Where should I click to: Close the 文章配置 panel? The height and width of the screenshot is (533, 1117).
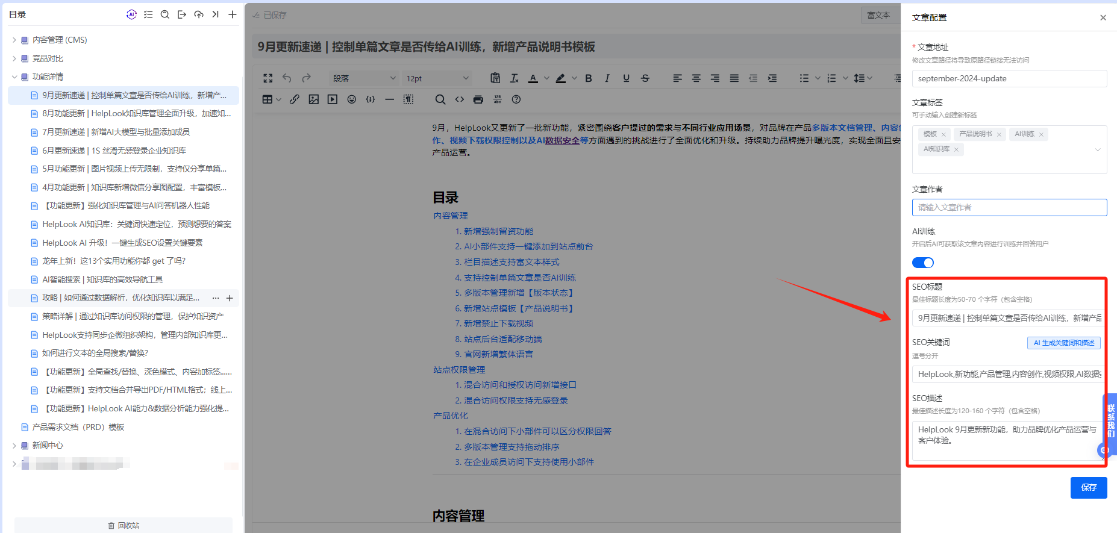[1103, 17]
